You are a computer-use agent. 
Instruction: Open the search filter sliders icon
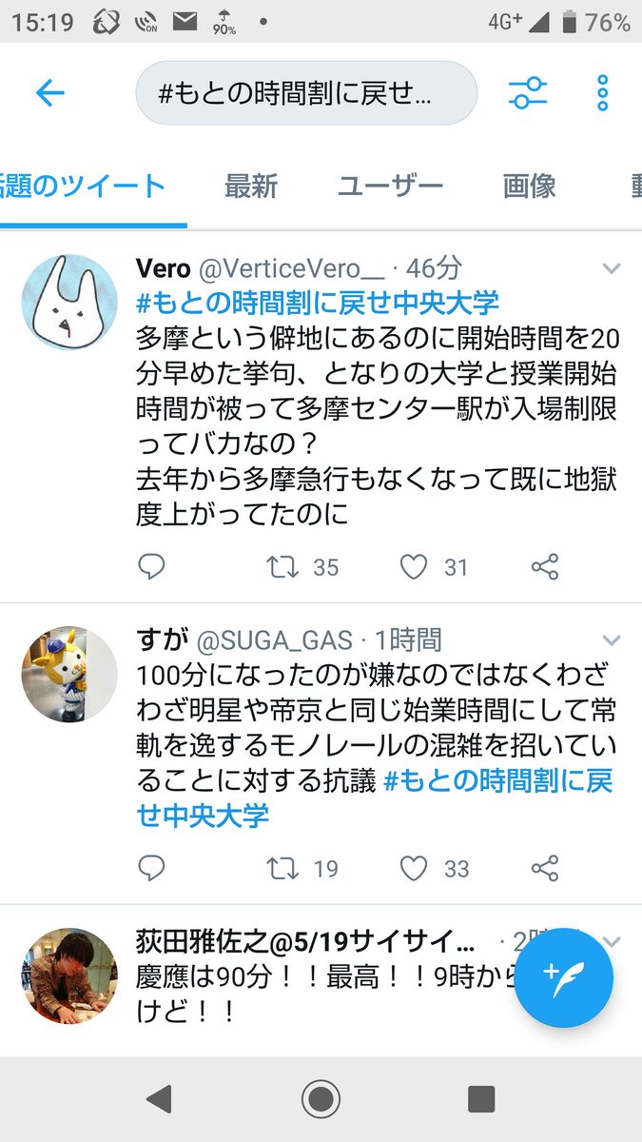tap(528, 93)
